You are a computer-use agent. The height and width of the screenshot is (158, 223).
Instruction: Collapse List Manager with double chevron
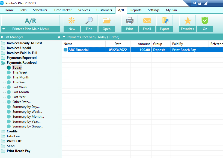click(59, 37)
